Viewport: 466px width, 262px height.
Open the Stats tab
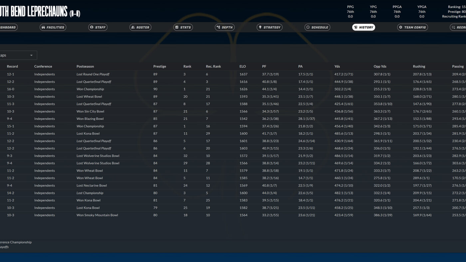click(183, 27)
